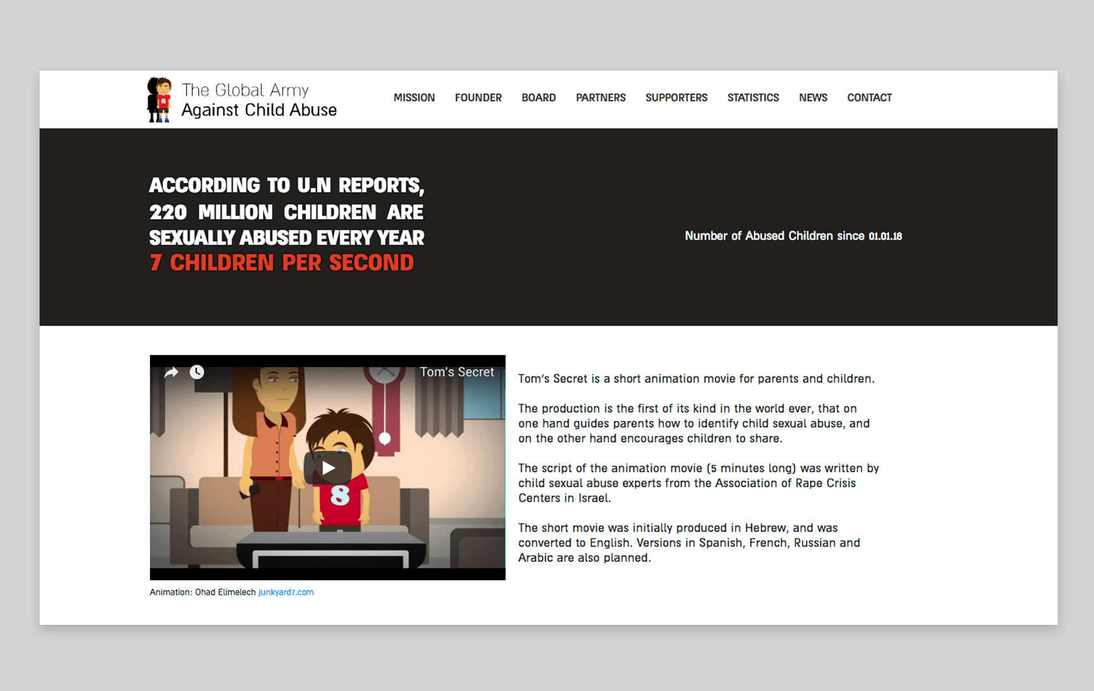
Task: Click the watch later clock icon
Action: coord(197,372)
